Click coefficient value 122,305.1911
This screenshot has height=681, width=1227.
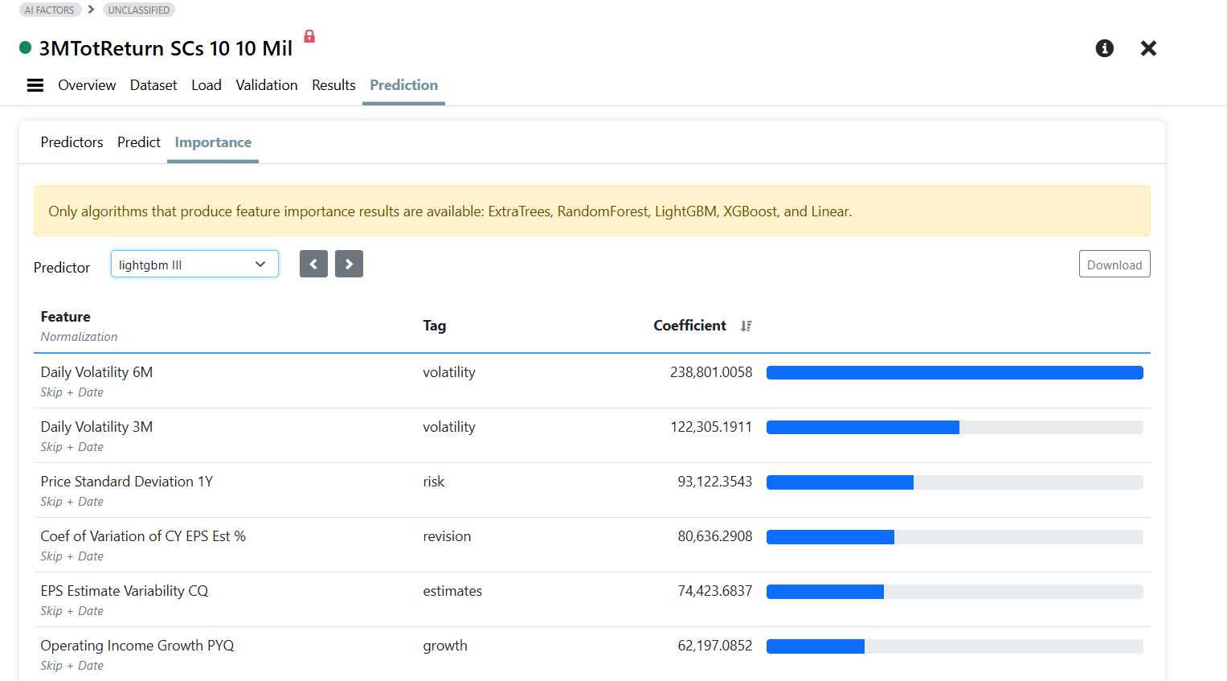711,427
